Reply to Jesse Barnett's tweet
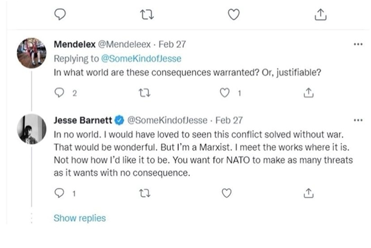 (59, 193)
